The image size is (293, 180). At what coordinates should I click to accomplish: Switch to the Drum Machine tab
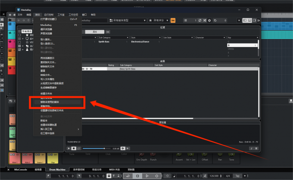[x=57, y=170]
